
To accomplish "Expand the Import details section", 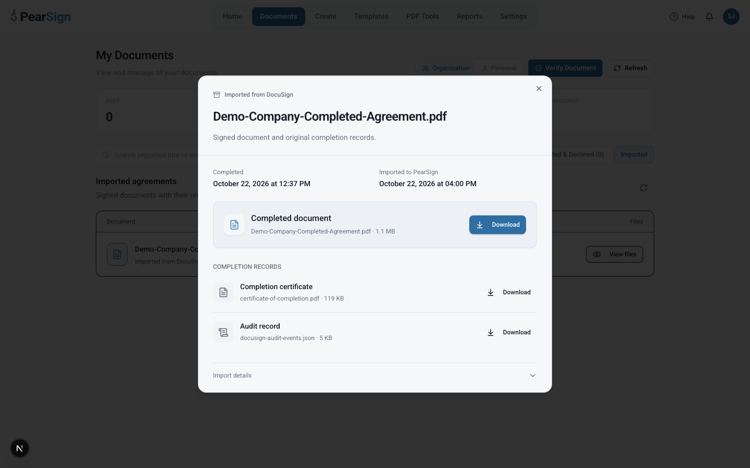I will point(374,375).
